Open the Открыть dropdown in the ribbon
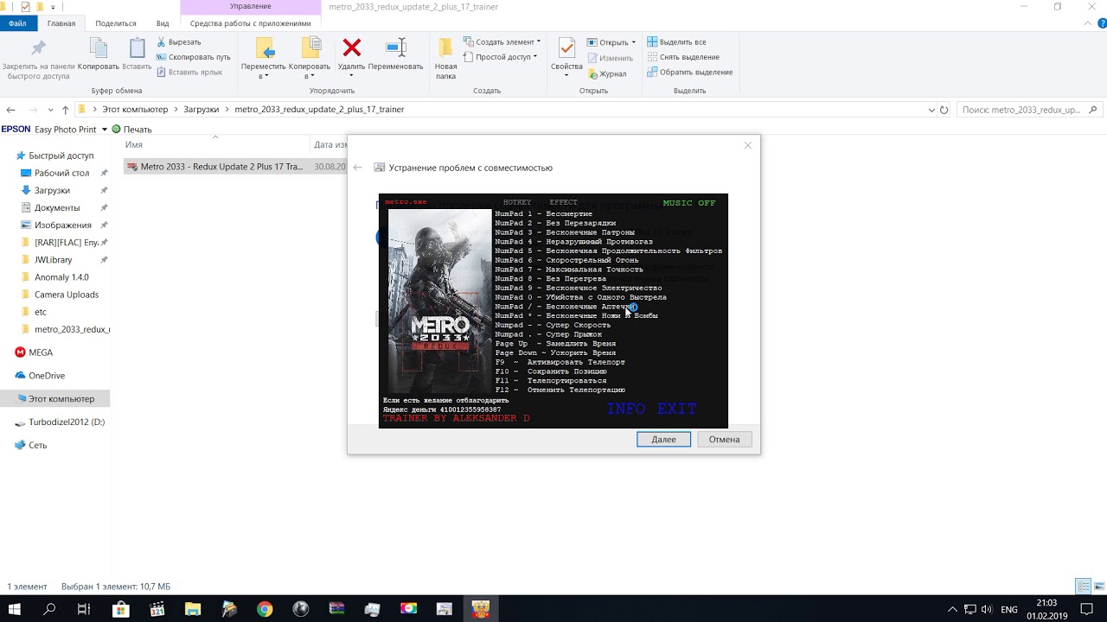1107x622 pixels. pos(634,42)
